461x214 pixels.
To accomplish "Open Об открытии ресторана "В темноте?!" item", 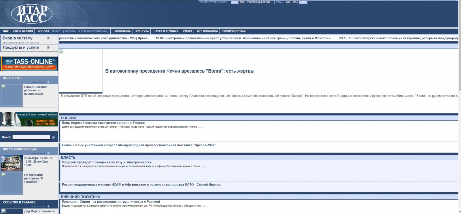I will coord(34,178).
